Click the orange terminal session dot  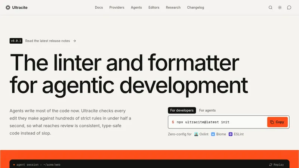(x=14, y=165)
